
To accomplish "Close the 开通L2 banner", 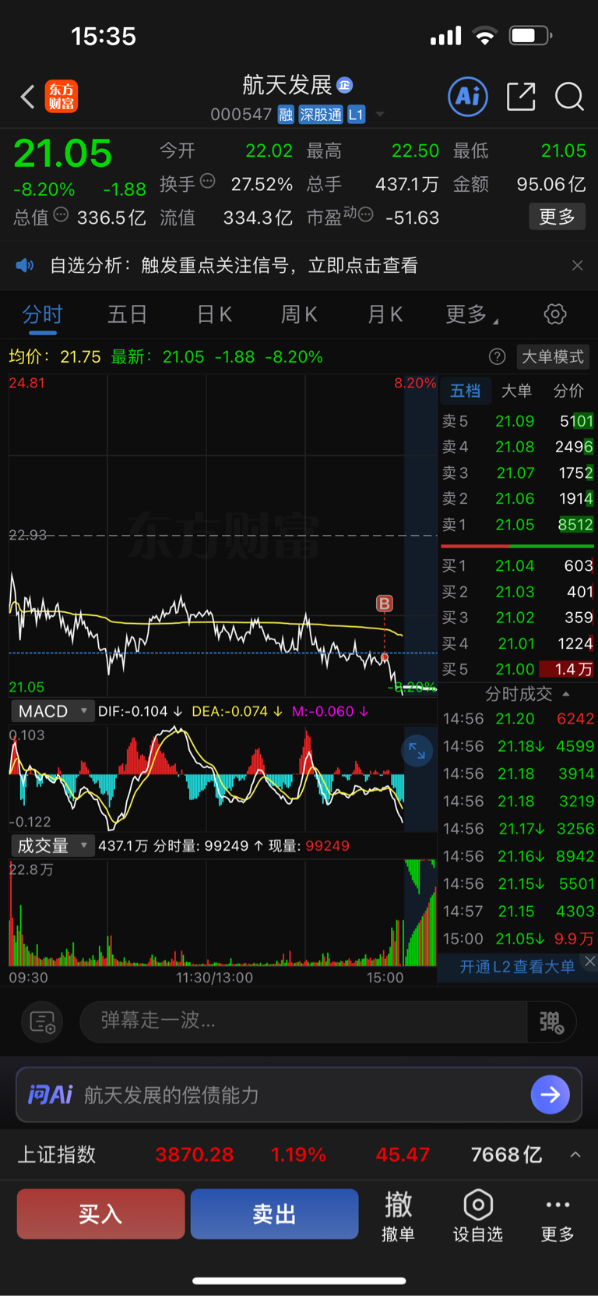I will (x=589, y=961).
